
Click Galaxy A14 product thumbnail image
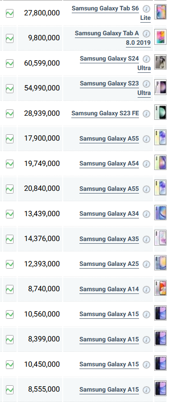161,288
